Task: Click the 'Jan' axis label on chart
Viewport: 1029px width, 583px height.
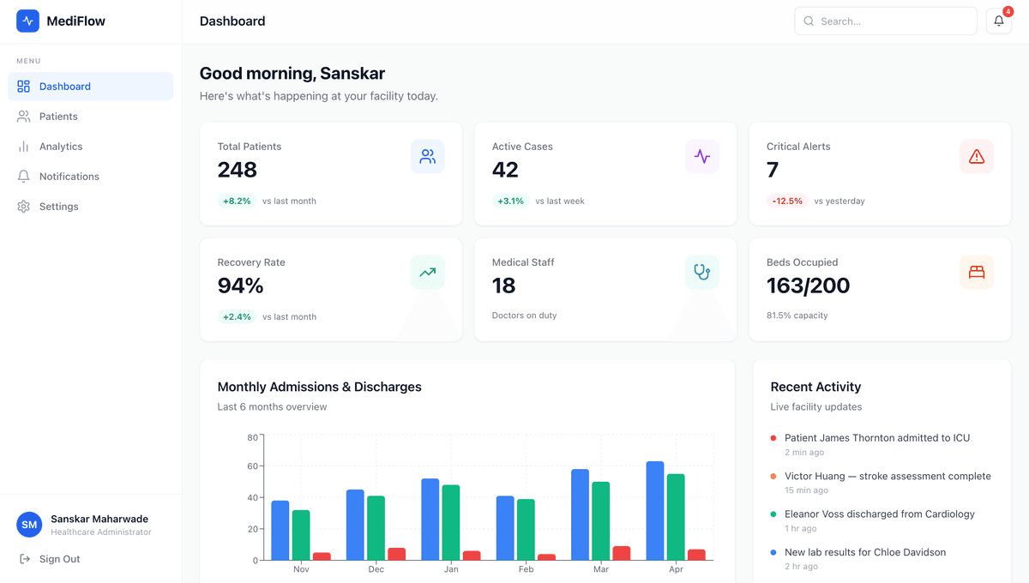Action: [x=451, y=569]
